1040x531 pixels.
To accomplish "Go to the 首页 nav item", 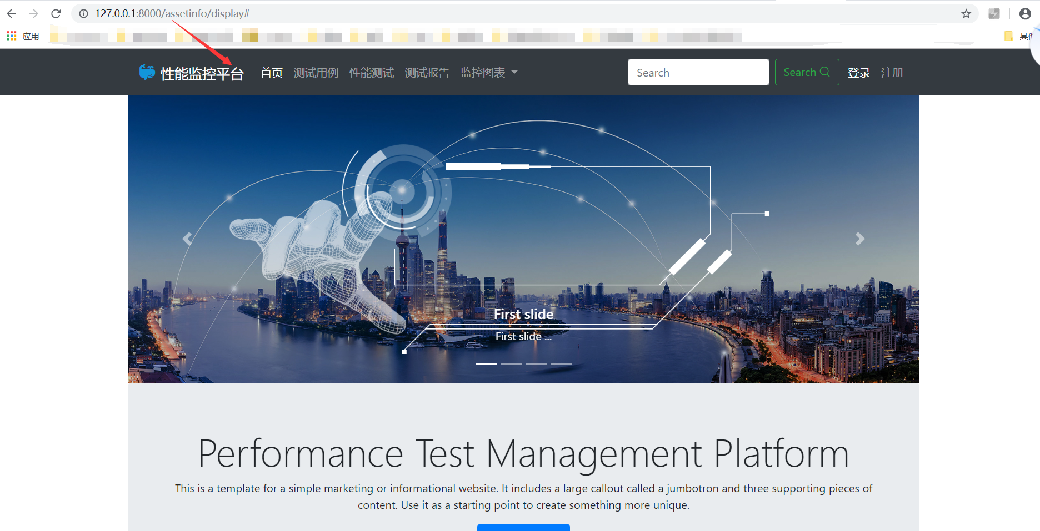I will pyautogui.click(x=272, y=73).
